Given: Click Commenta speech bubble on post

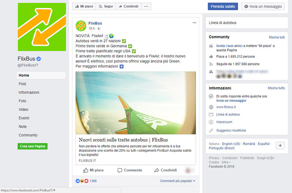Looking at the screenshot, I should [130, 170].
